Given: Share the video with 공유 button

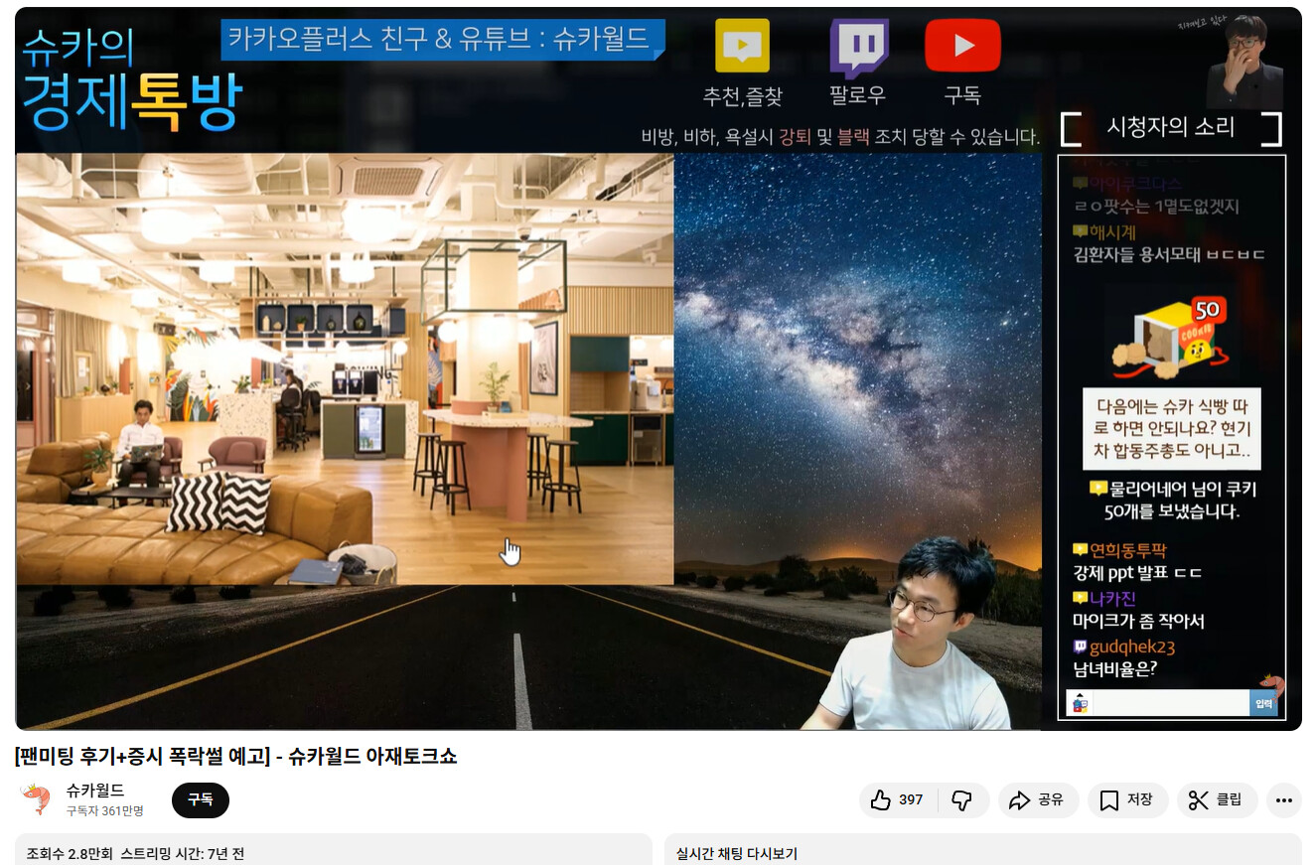Looking at the screenshot, I should click(x=1039, y=799).
